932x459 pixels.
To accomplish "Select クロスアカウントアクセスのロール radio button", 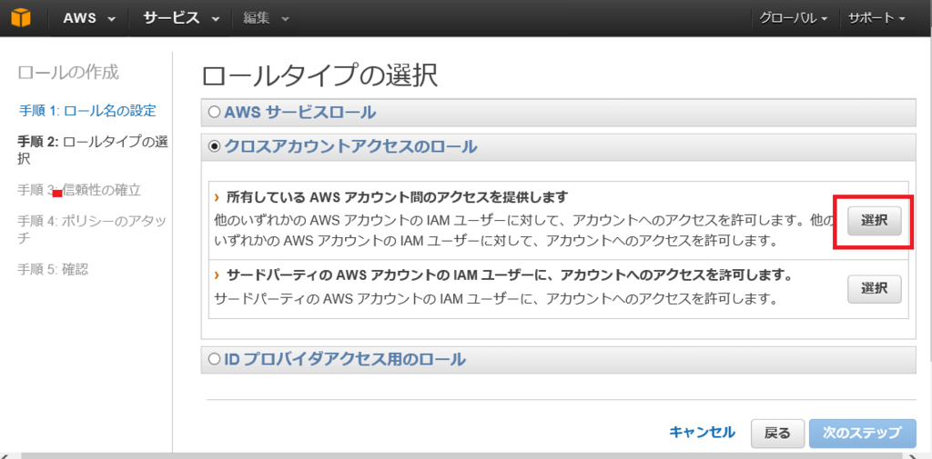I will pyautogui.click(x=214, y=146).
